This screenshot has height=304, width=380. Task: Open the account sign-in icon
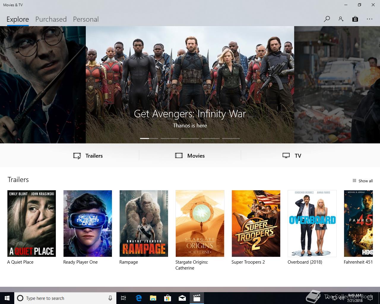[341, 19]
